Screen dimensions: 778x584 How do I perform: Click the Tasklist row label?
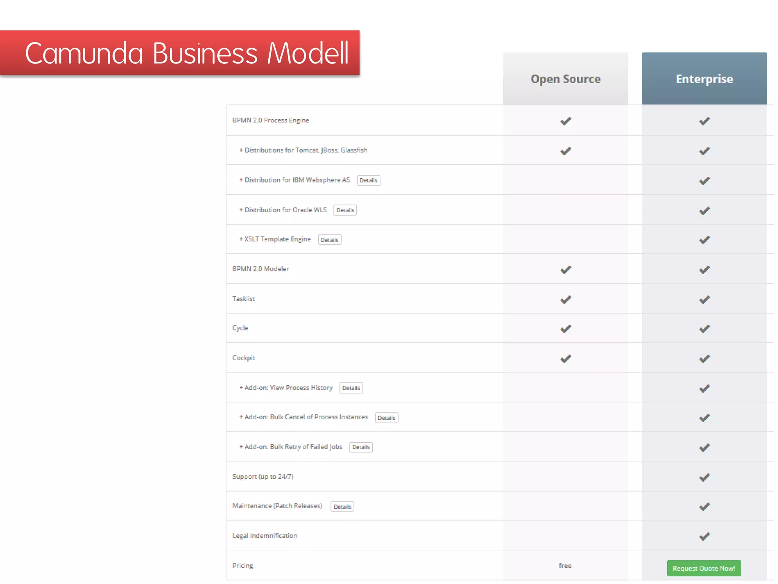(x=244, y=299)
